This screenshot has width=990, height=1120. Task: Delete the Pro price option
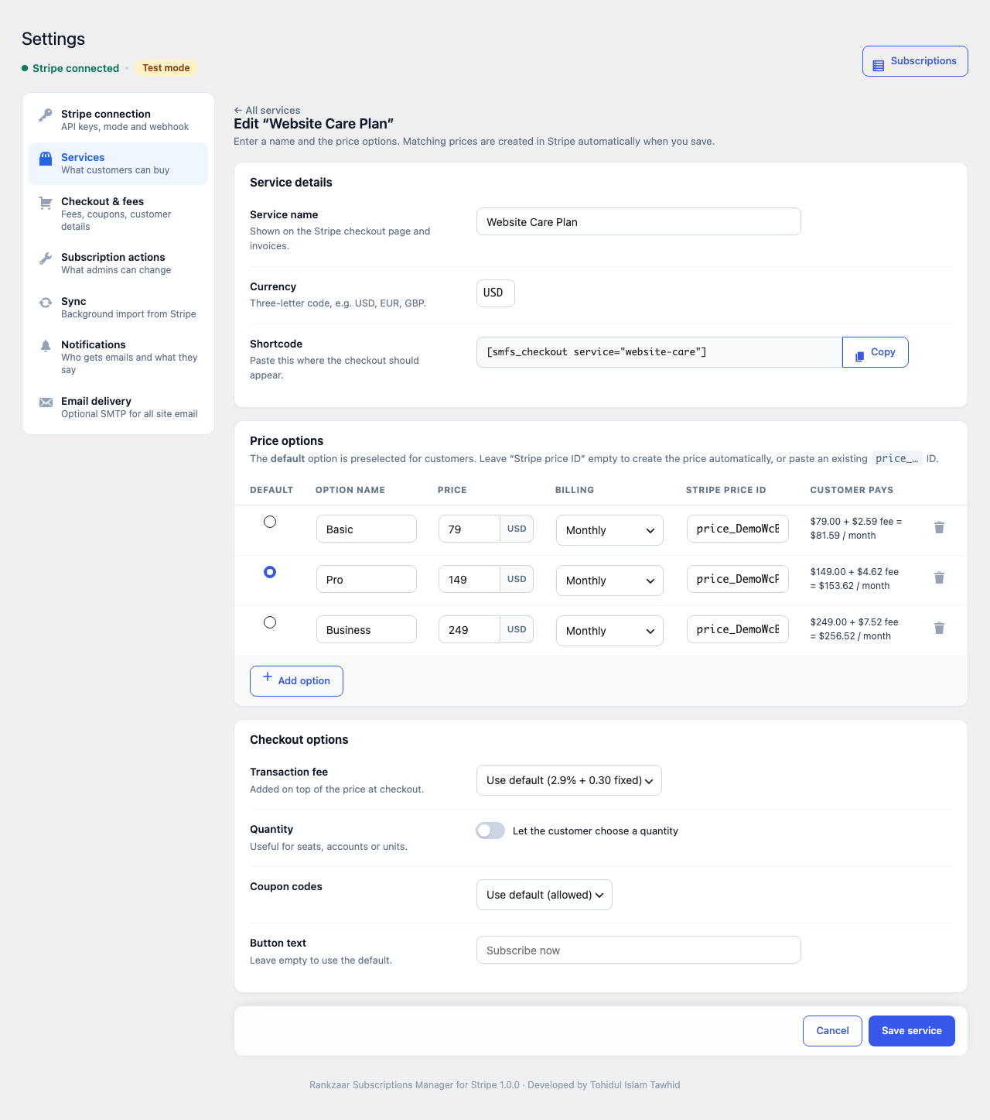[939, 577]
